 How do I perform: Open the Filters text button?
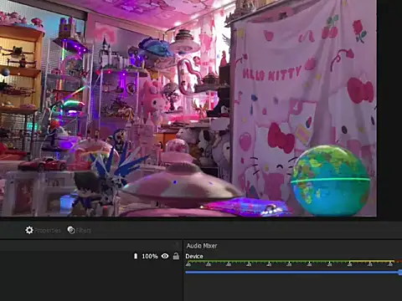tap(84, 231)
